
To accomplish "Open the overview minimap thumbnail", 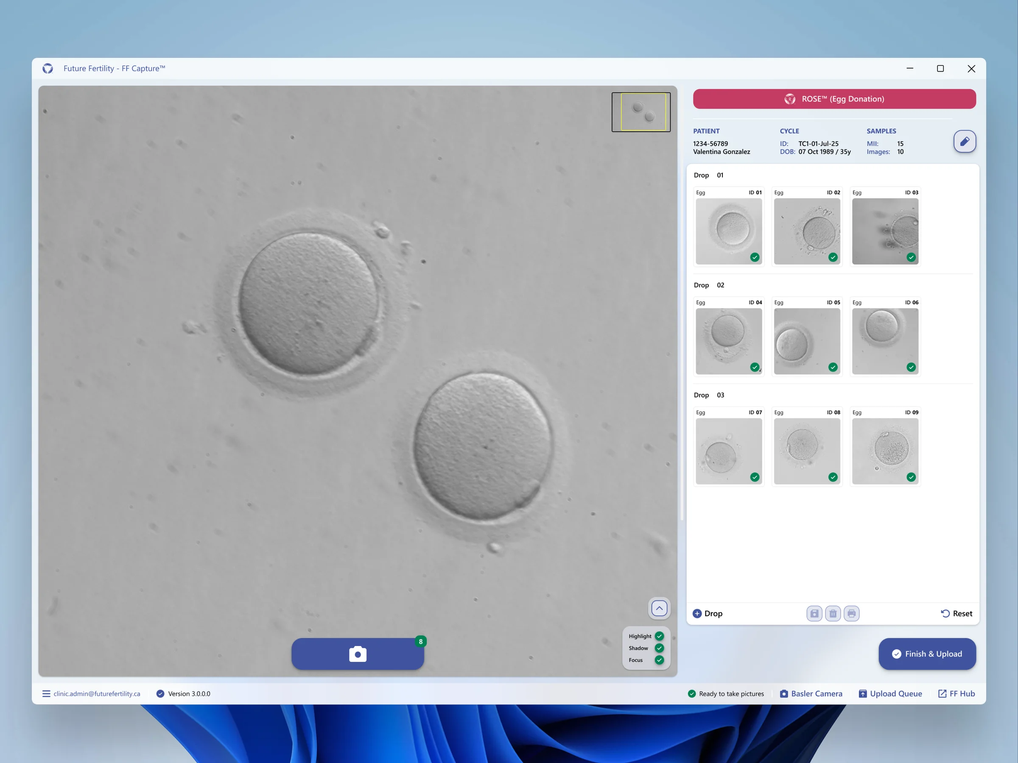I will [640, 112].
